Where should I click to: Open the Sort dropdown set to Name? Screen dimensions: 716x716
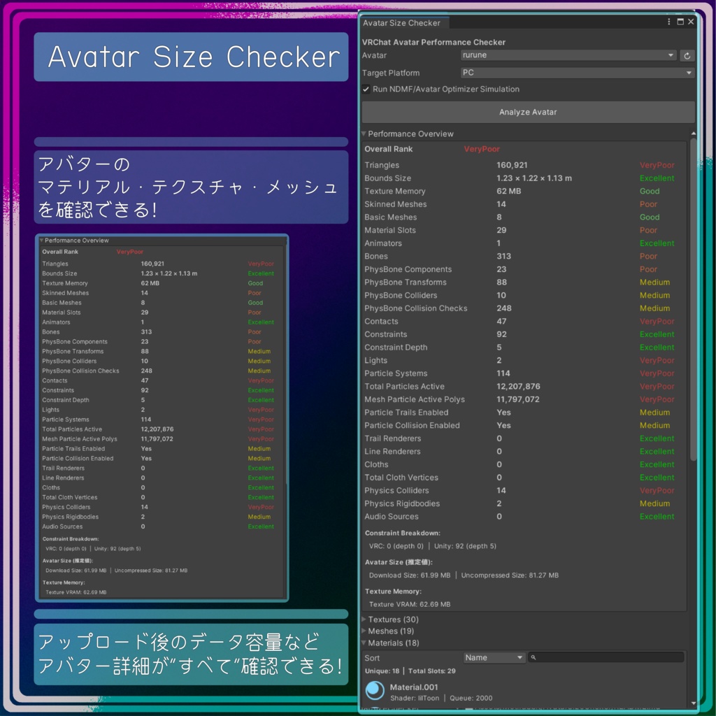pos(494,657)
